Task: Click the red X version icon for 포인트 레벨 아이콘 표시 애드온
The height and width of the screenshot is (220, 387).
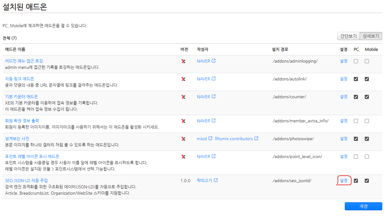Action: tap(183, 156)
